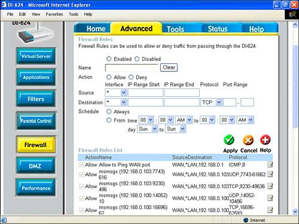Open the Favorites menu
The image size is (299, 224).
[x=54, y=14]
